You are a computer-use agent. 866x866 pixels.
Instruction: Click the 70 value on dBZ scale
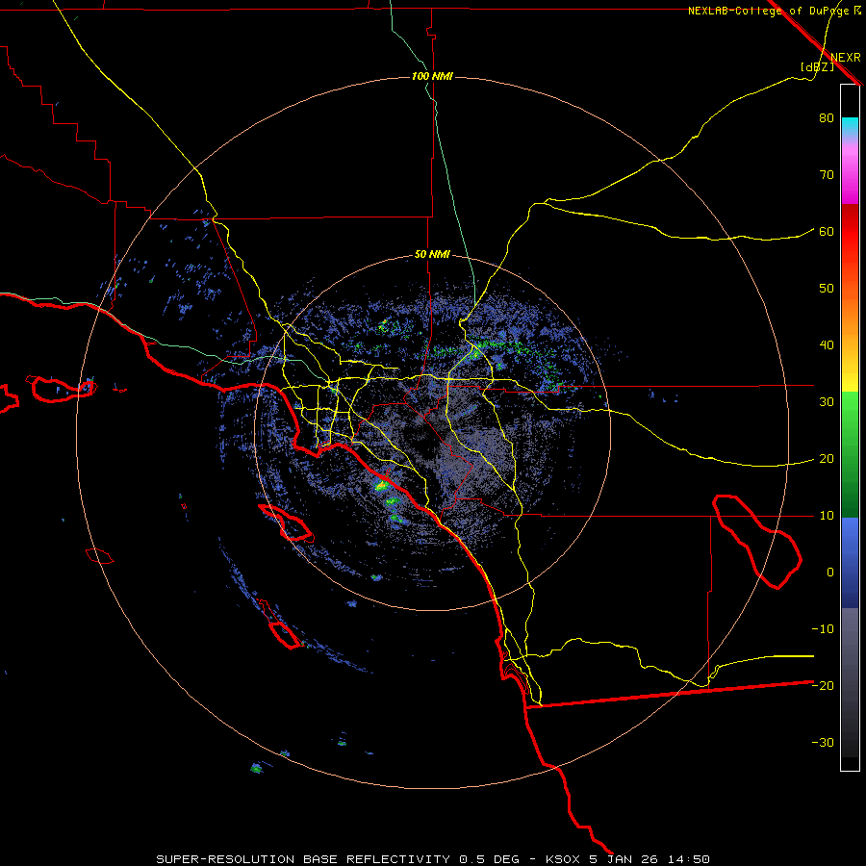tap(827, 175)
